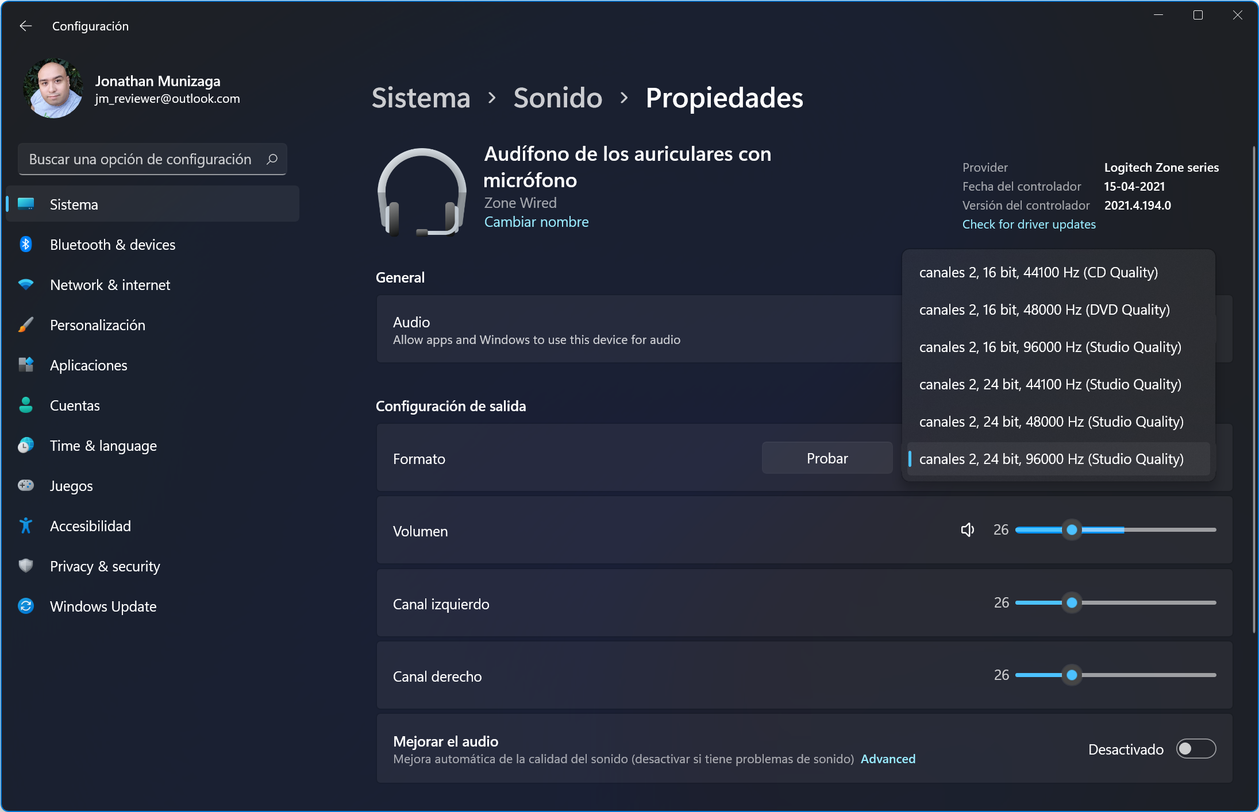Screen dimensions: 1259x812
Task: Click the Canal izquierdo slider handle
Action: (1072, 602)
